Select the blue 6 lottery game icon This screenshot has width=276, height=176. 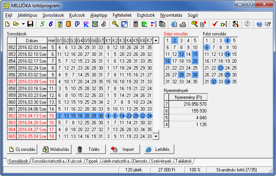[51, 24]
